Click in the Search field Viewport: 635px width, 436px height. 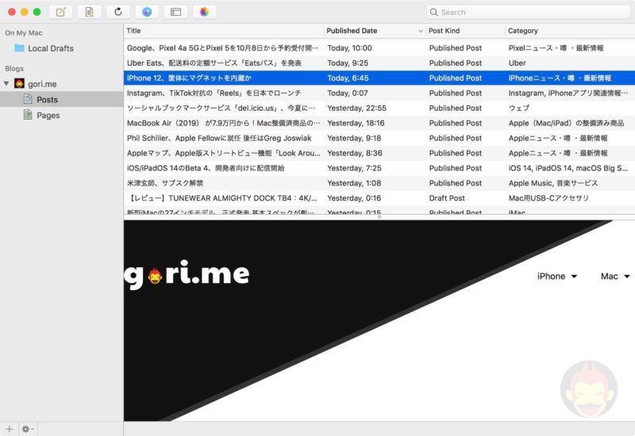click(532, 12)
